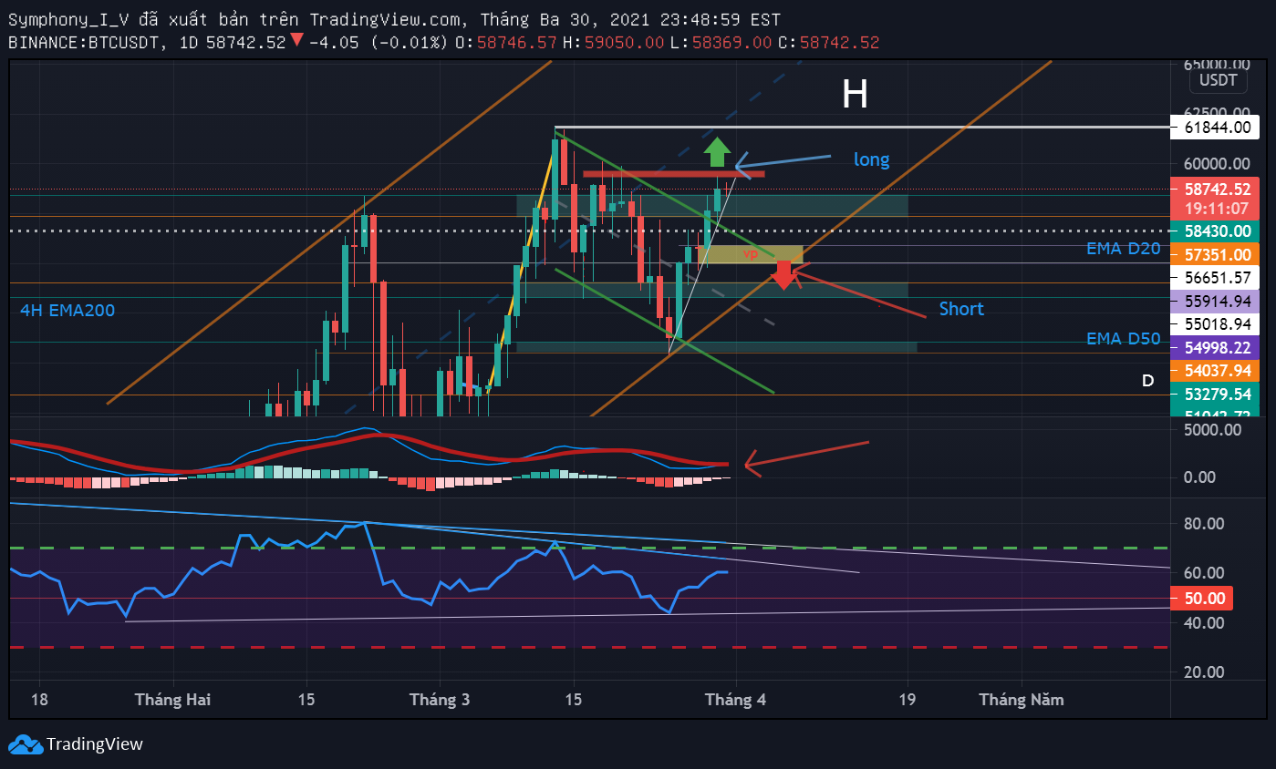Click the small 'vp' label in yellow box
Screen dimensions: 1276x769
click(751, 254)
